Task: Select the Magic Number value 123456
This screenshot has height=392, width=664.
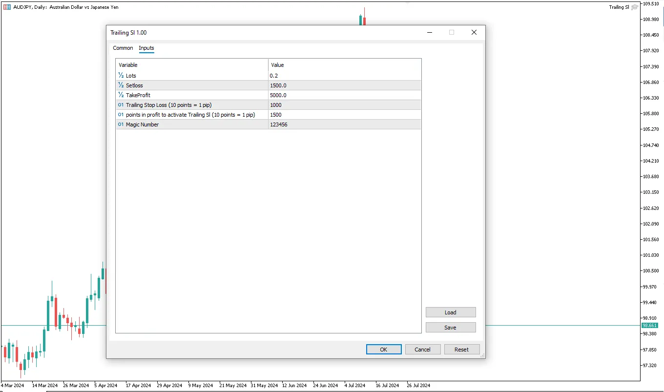Action: tap(344, 124)
